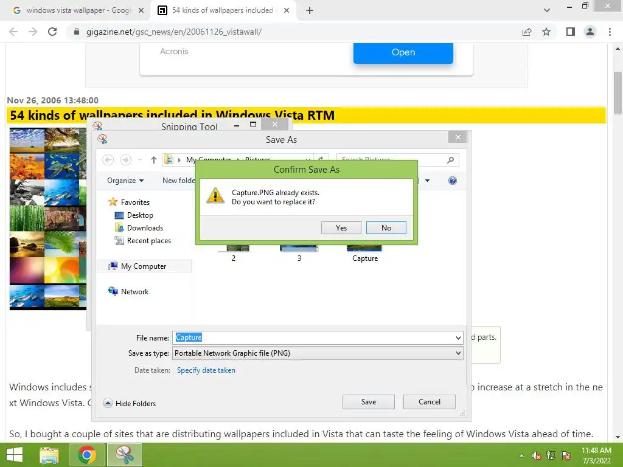
Task: Go forward in Chrome
Action: (x=33, y=32)
